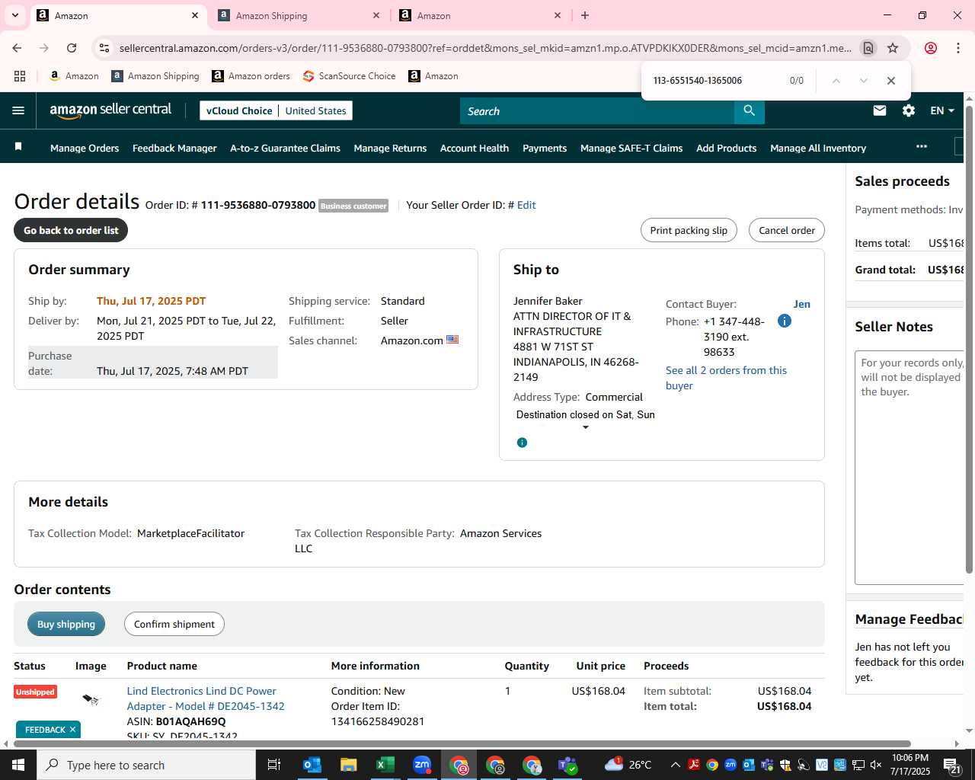
Task: Open the Seller Central hamburger menu
Action: pos(18,110)
